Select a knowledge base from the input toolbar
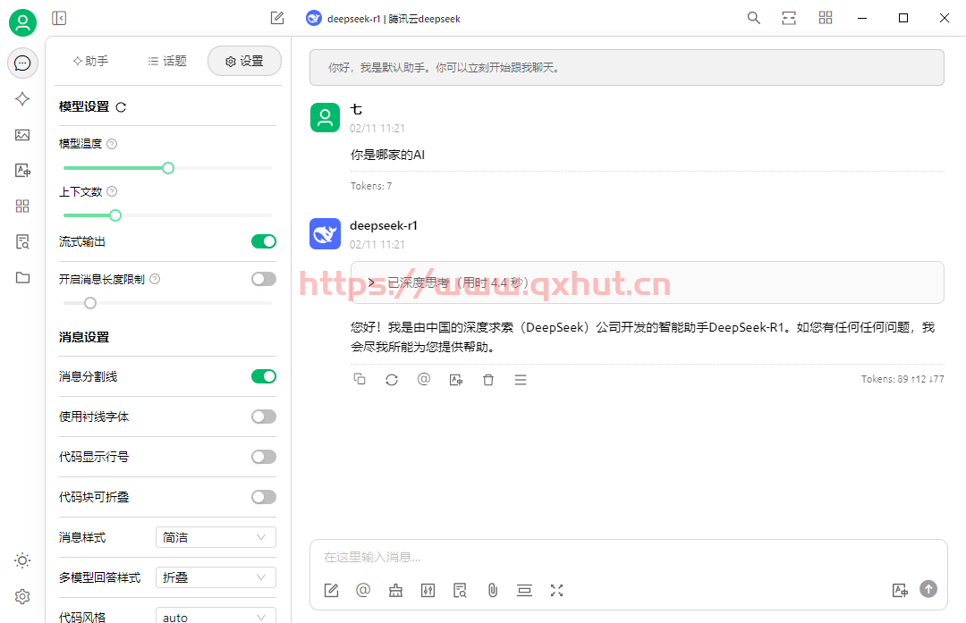Viewport: 966px width, 623px height. coord(461,590)
